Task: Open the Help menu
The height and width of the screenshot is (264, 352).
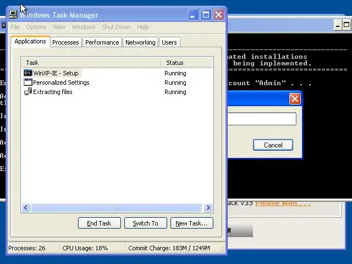Action: coord(143,27)
